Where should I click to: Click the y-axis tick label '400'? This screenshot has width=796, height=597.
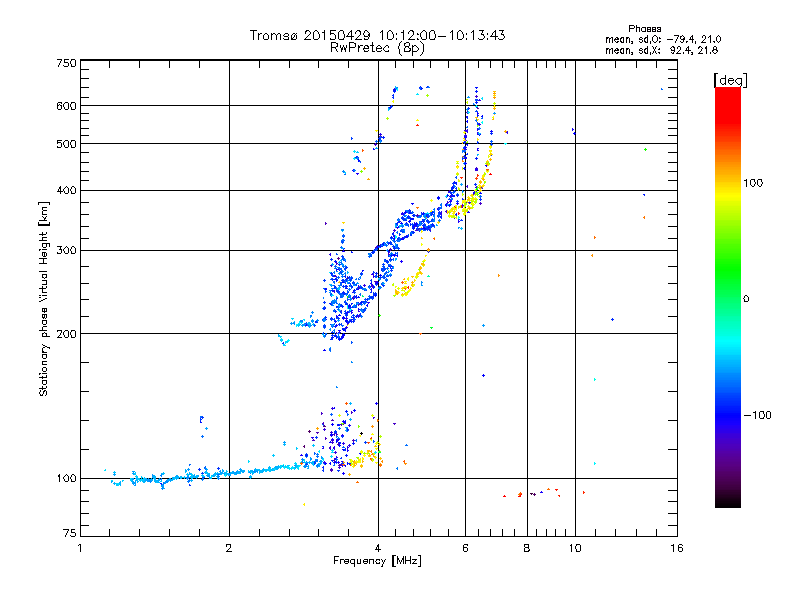pyautogui.click(x=66, y=190)
